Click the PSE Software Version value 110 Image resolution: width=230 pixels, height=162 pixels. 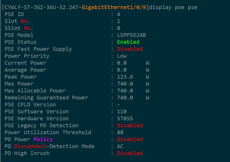pos(122,111)
